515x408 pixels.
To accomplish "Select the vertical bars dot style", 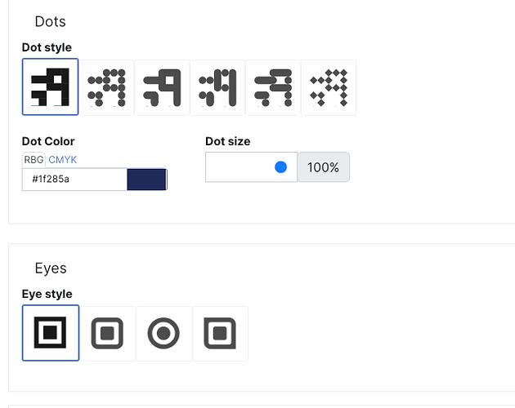I will point(217,87).
